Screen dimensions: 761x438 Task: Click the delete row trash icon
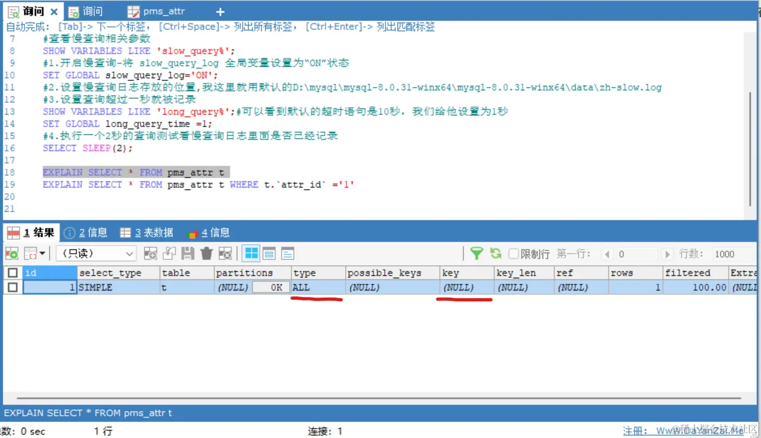tap(206, 253)
